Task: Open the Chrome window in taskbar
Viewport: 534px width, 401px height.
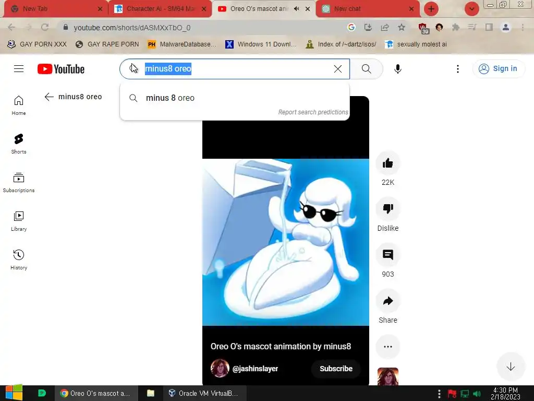Action: 96,393
